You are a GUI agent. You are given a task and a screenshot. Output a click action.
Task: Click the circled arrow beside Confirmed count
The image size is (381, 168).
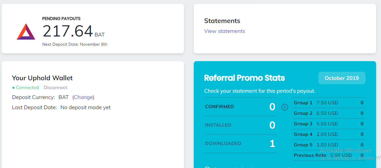point(285,107)
